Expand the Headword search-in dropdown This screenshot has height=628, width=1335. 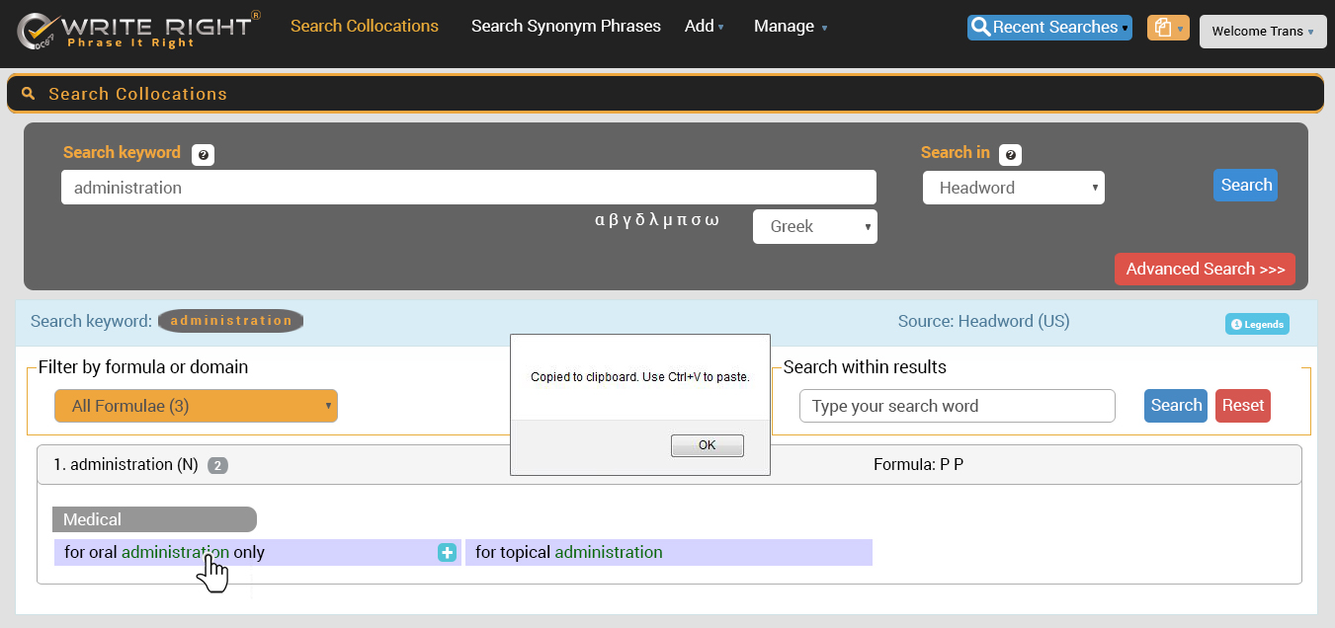[x=1013, y=188]
